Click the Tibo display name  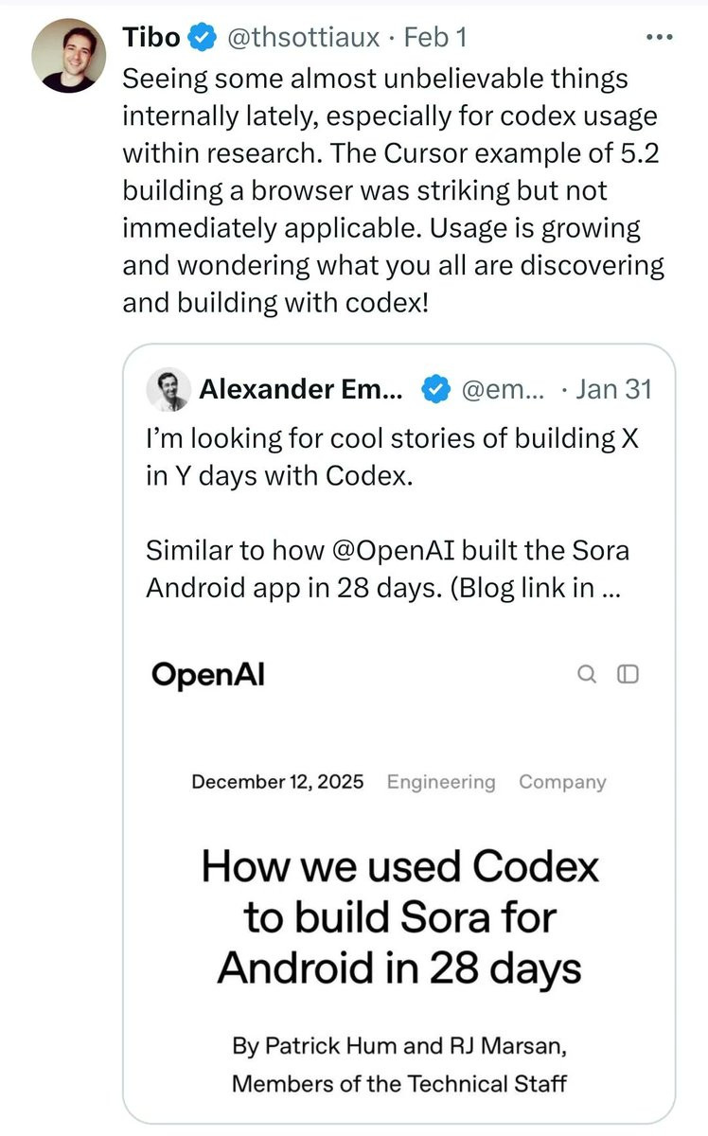coord(151,38)
